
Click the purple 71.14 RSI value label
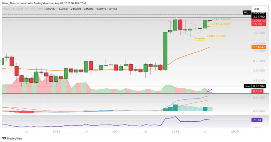pyautogui.click(x=257, y=120)
